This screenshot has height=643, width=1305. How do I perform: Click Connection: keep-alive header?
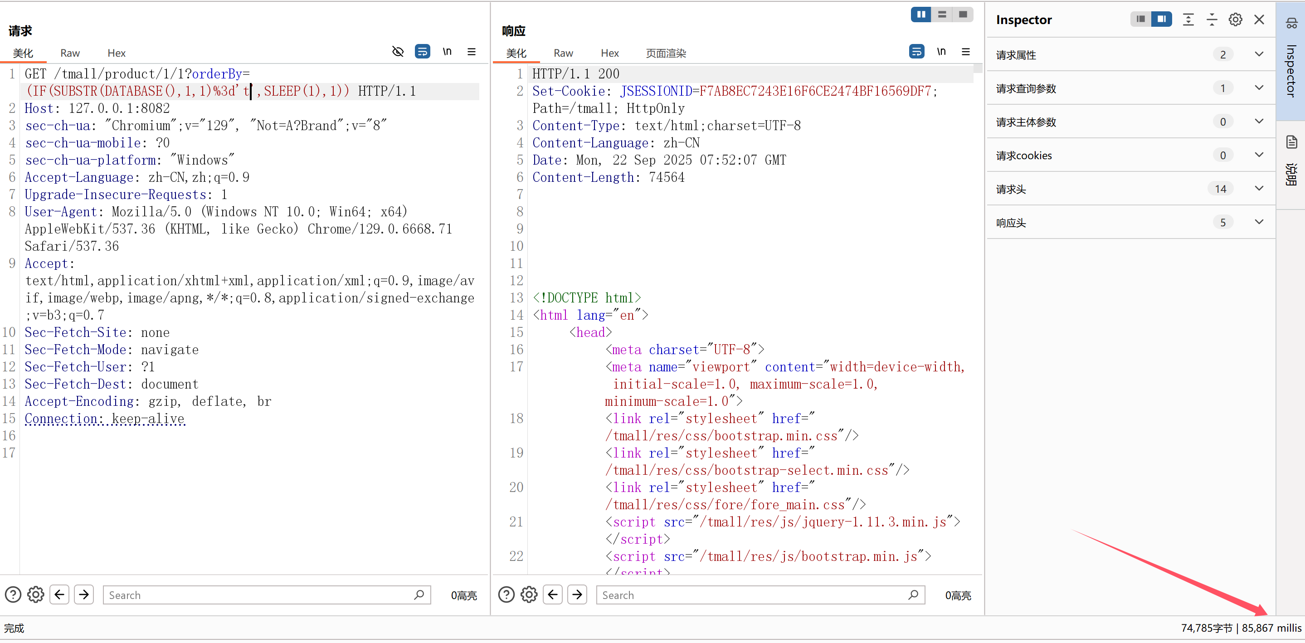[x=105, y=419]
